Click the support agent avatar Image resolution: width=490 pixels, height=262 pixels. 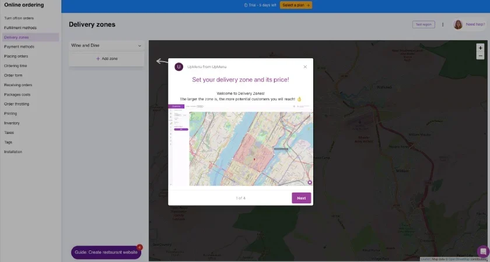click(458, 24)
